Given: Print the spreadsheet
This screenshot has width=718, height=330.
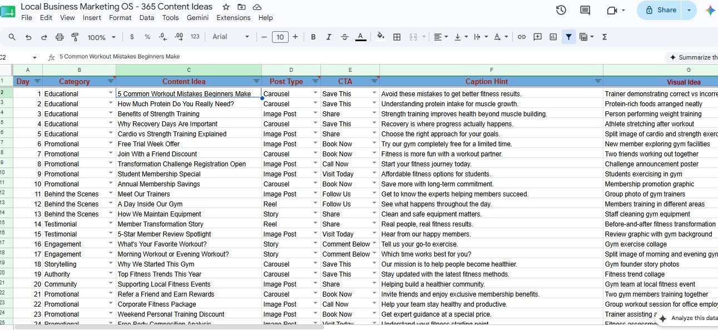Looking at the screenshot, I should point(60,37).
